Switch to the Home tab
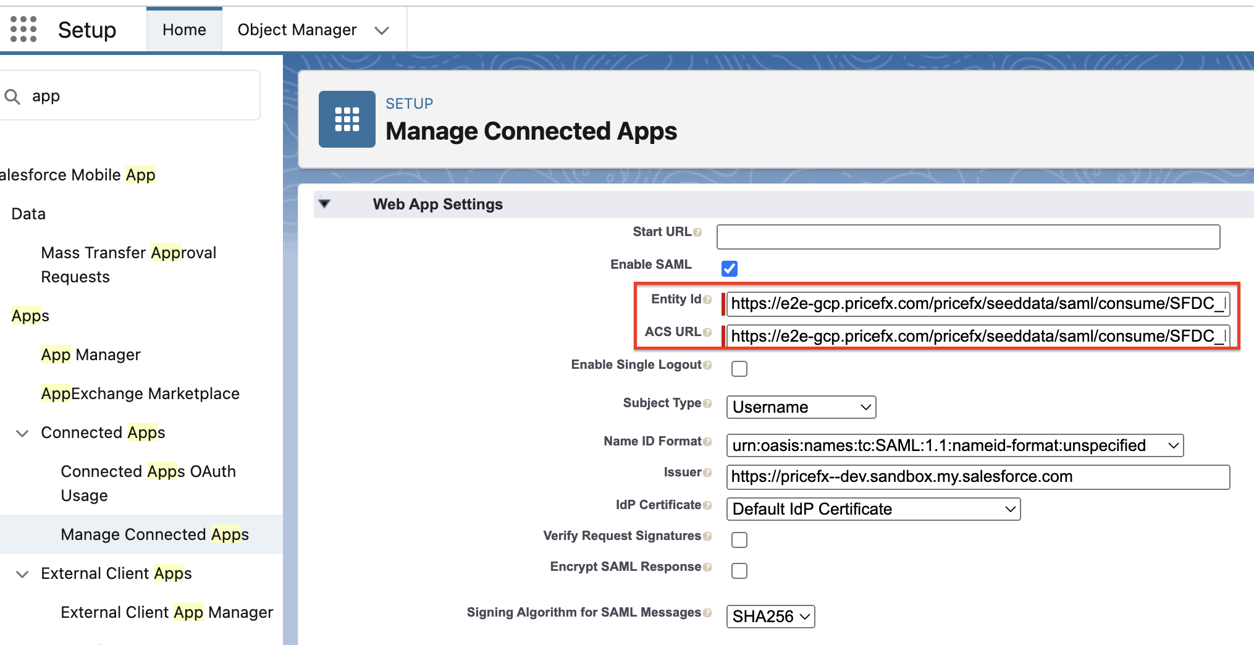1254x645 pixels. click(x=184, y=30)
